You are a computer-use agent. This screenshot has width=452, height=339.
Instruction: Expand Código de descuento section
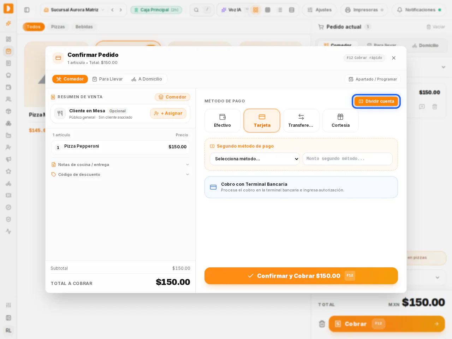(120, 174)
